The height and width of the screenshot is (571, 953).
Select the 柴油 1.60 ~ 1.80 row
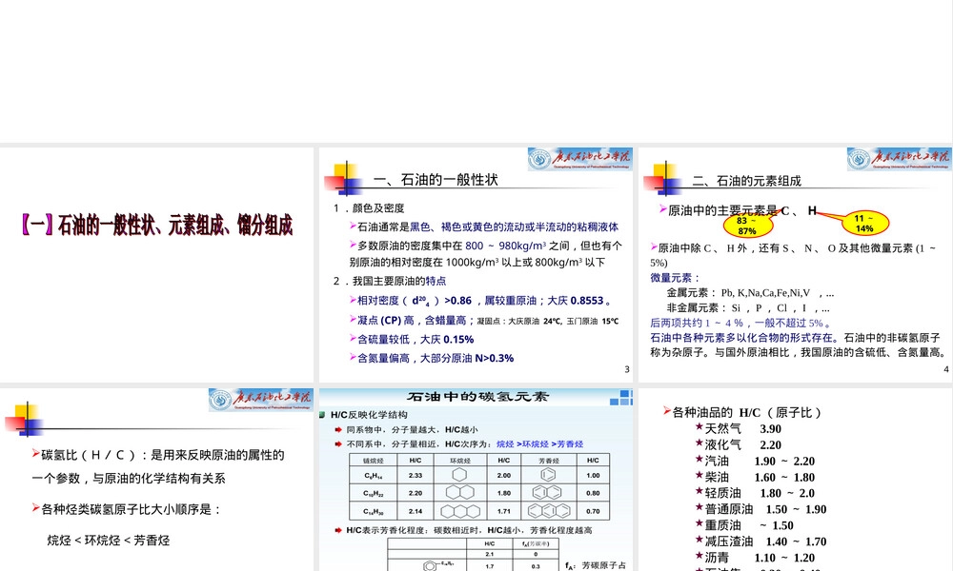[755, 478]
